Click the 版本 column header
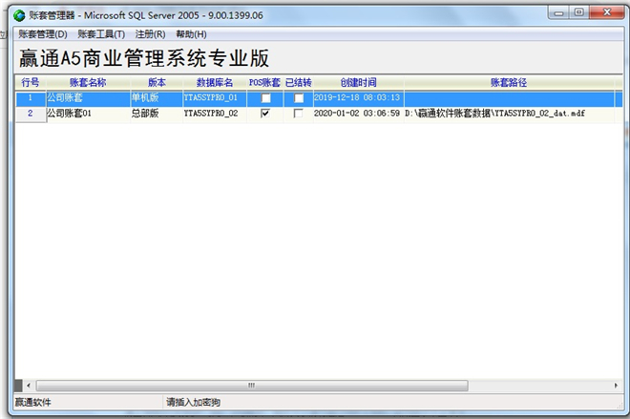The height and width of the screenshot is (419, 630). click(x=157, y=83)
